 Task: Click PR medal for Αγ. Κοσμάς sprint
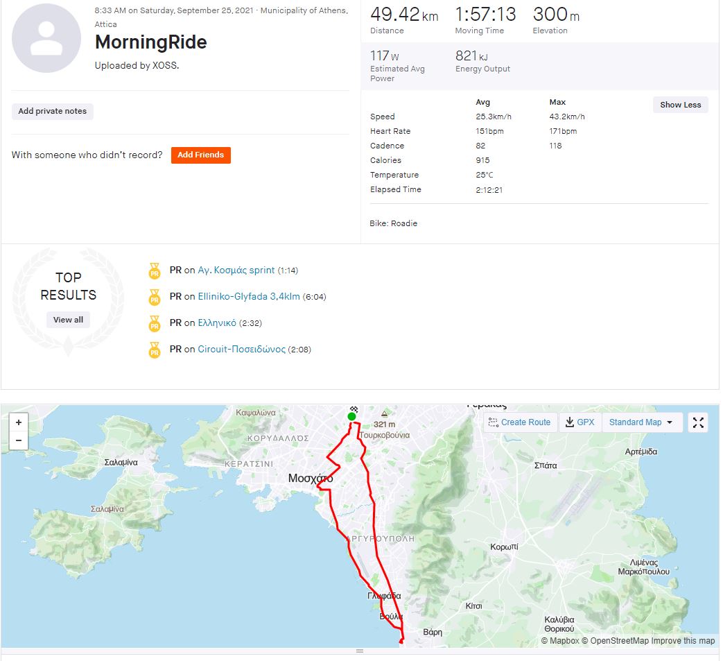pos(155,271)
